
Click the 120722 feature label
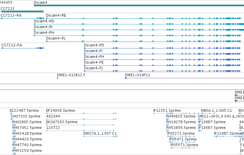coord(53,128)
